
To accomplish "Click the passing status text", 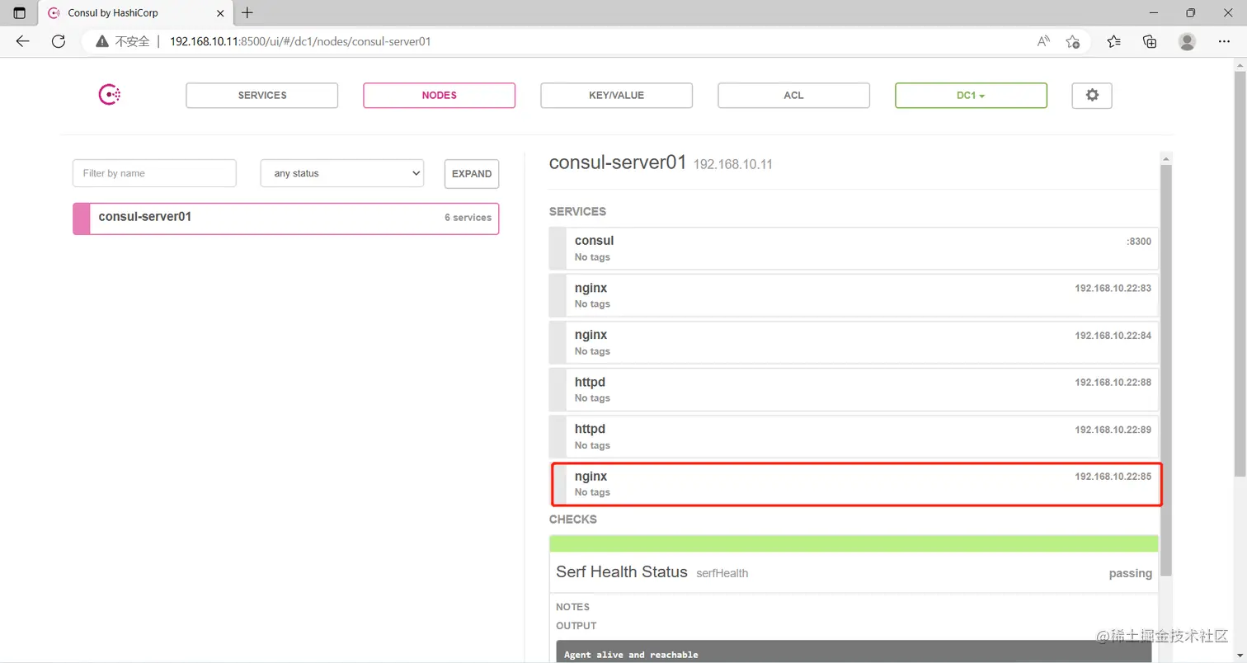I will (1130, 573).
